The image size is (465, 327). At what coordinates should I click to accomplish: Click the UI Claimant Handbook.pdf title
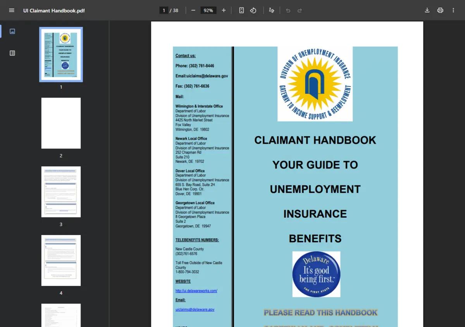point(54,10)
